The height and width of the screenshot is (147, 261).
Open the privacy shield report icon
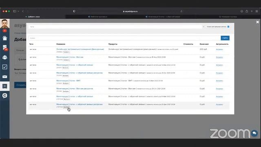[x=74, y=11]
